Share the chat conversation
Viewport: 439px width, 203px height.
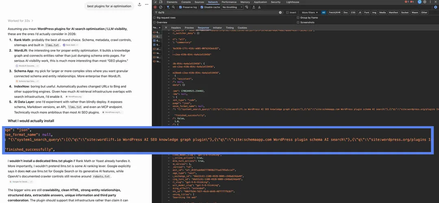[x=139, y=5]
